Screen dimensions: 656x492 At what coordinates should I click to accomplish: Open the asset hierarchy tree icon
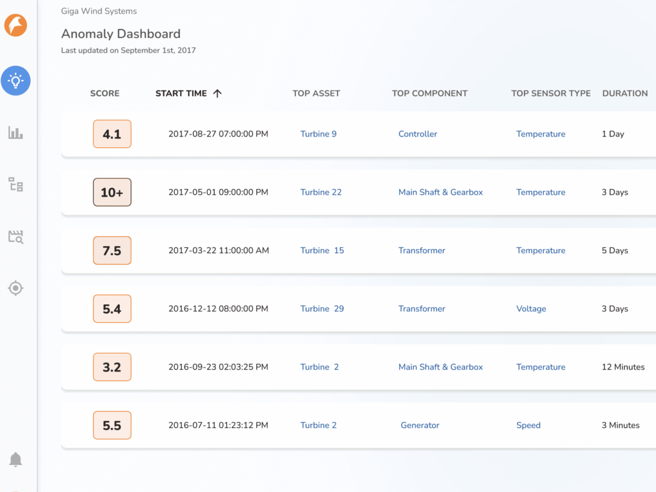tap(16, 185)
